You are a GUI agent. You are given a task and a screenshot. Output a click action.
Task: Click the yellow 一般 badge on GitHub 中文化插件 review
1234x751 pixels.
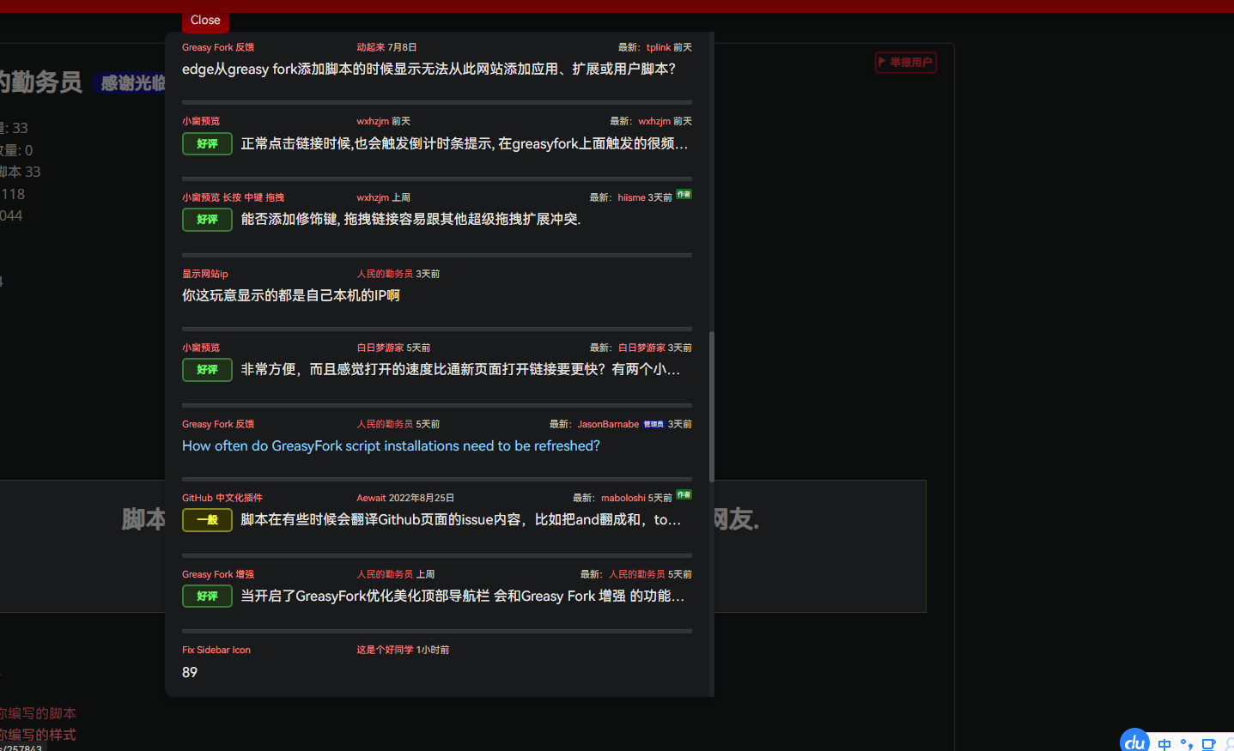tap(207, 519)
